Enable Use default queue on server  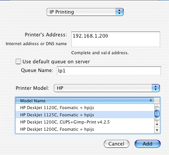[x=18, y=62]
